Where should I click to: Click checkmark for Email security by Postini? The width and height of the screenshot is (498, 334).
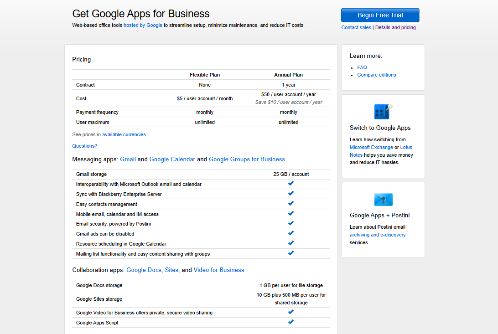pyautogui.click(x=291, y=223)
